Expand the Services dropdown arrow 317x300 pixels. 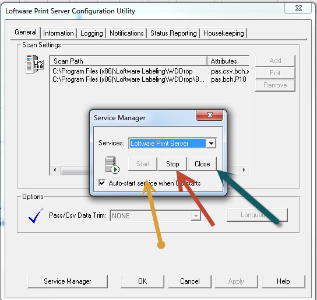point(211,144)
